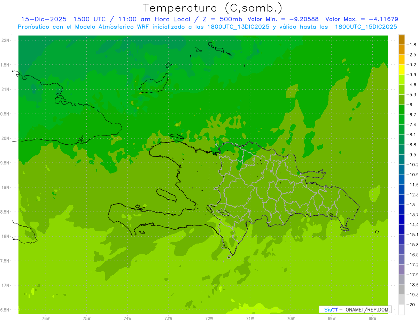Viewport: 418px width, 323px height.
Task: Click the '-5.3' legend value
Action: pos(412,95)
